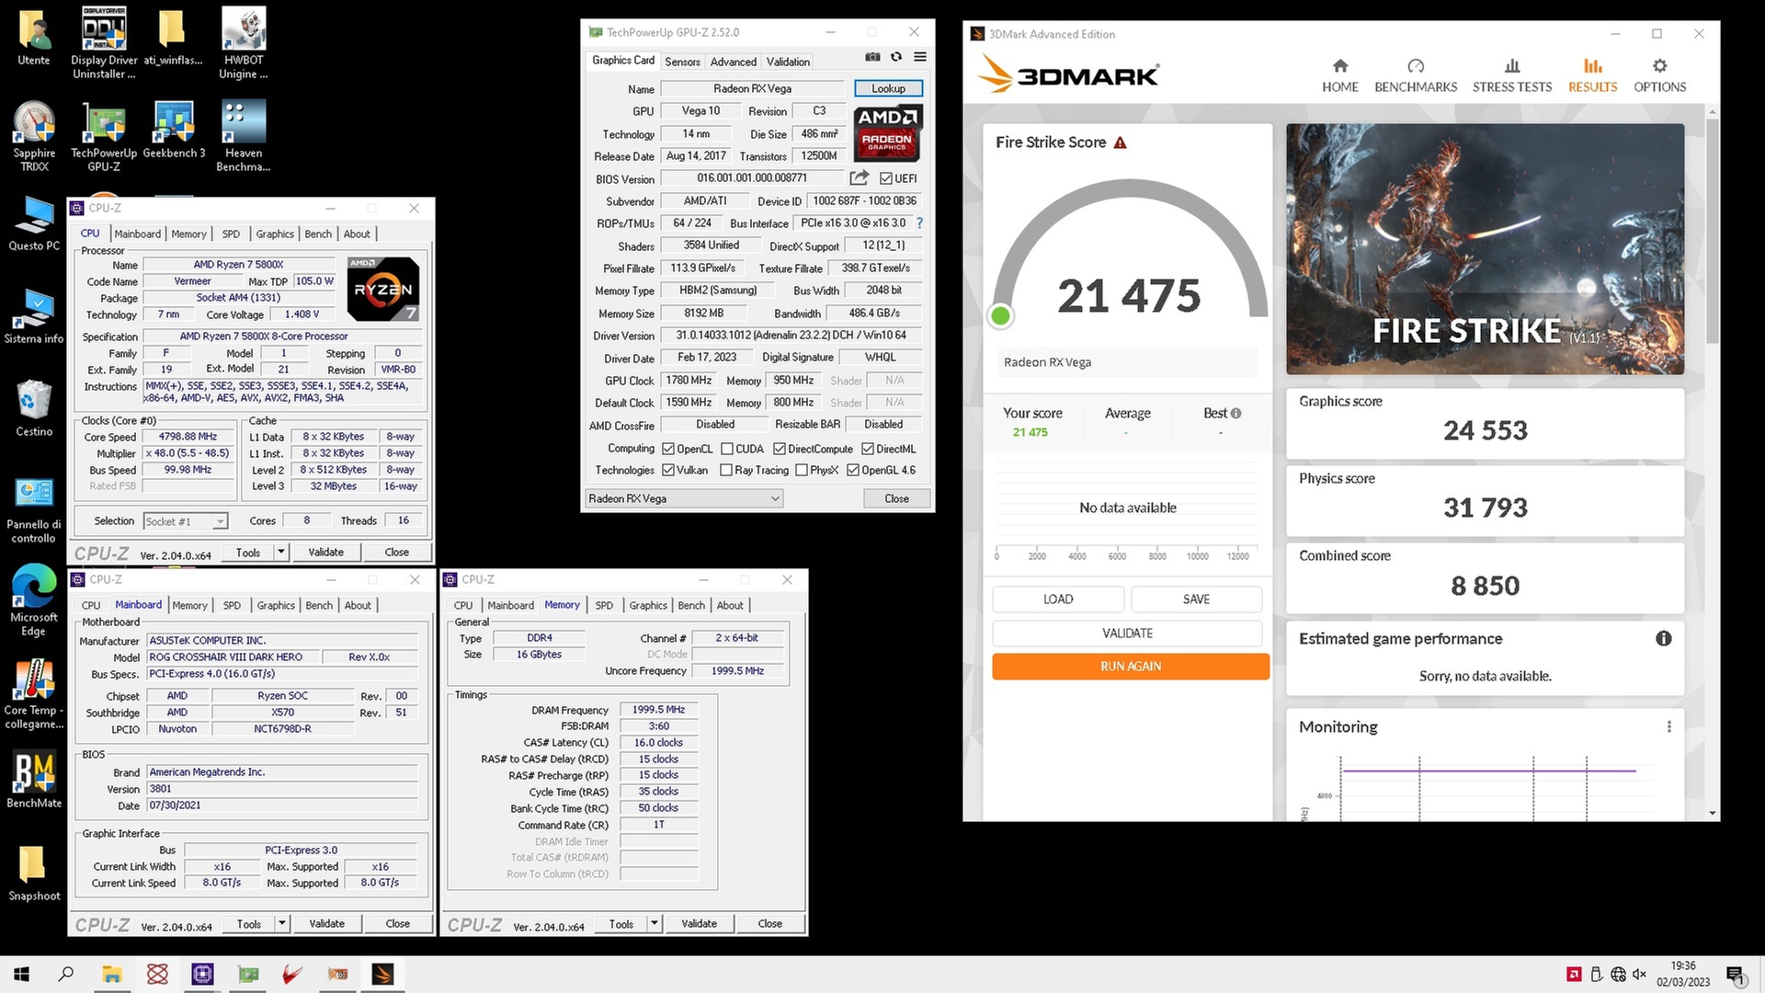Viewport: 1765px width, 993px height.
Task: Expand Tools dropdown arrow in CPU-Z Memory window
Action: (655, 923)
